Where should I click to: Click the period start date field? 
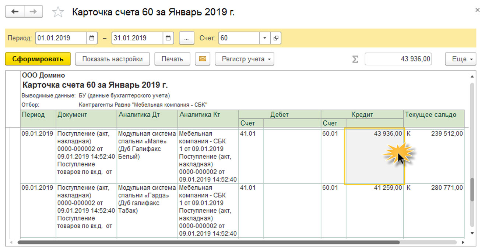click(x=61, y=38)
